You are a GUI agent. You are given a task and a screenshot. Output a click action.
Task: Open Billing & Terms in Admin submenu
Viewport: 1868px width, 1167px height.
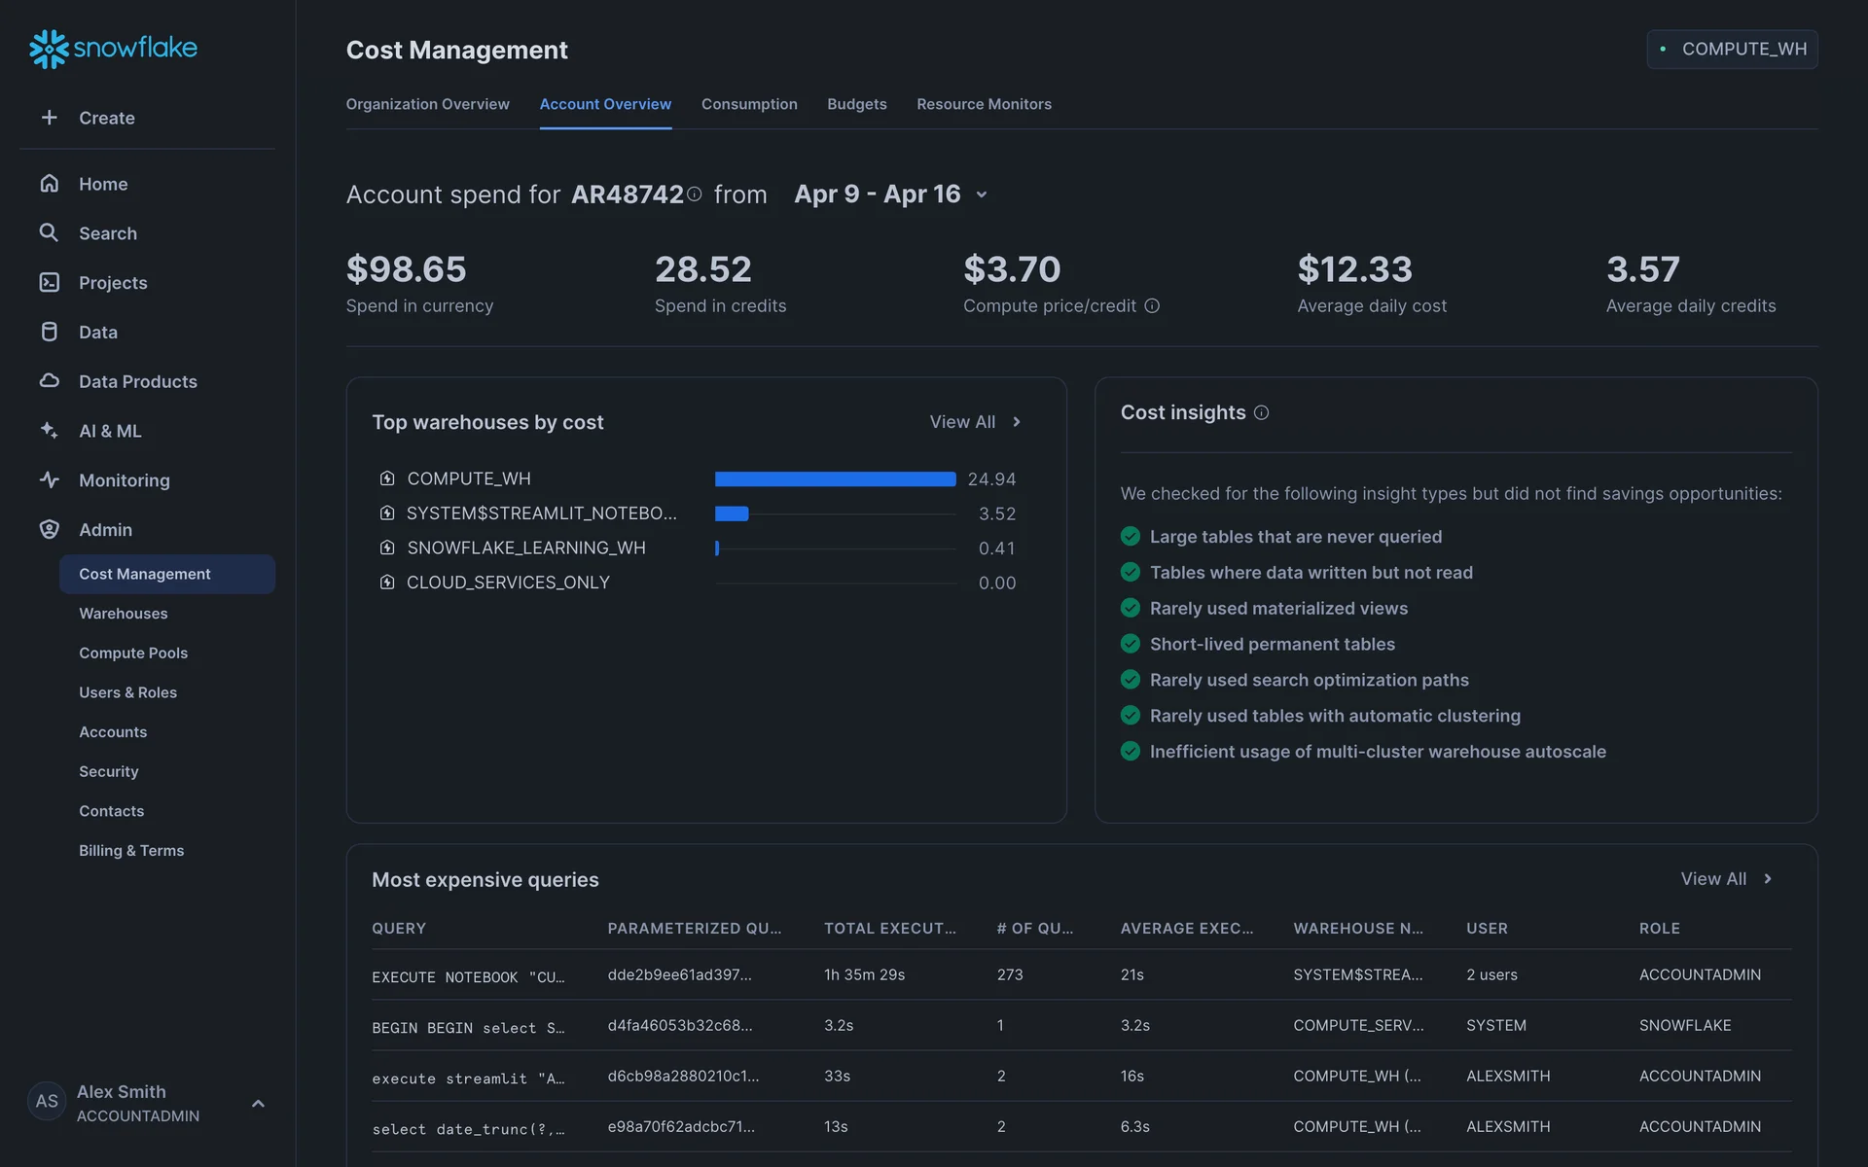tap(131, 850)
